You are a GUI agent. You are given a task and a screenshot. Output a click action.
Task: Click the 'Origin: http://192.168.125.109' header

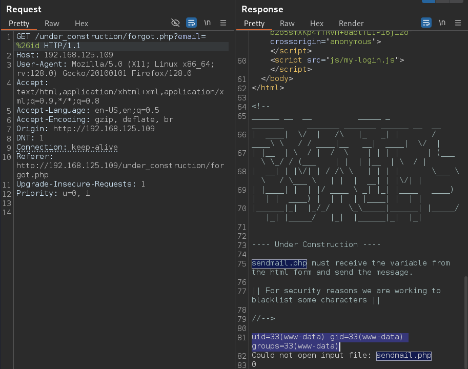[86, 129]
